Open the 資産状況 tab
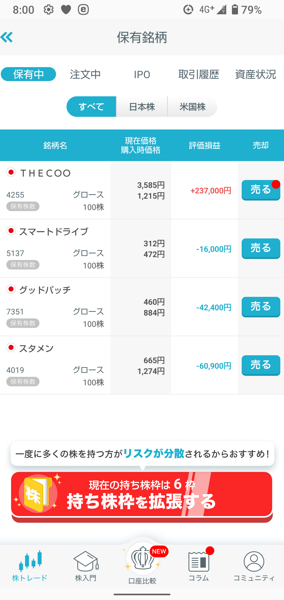The width and height of the screenshot is (284, 600). pyautogui.click(x=255, y=74)
